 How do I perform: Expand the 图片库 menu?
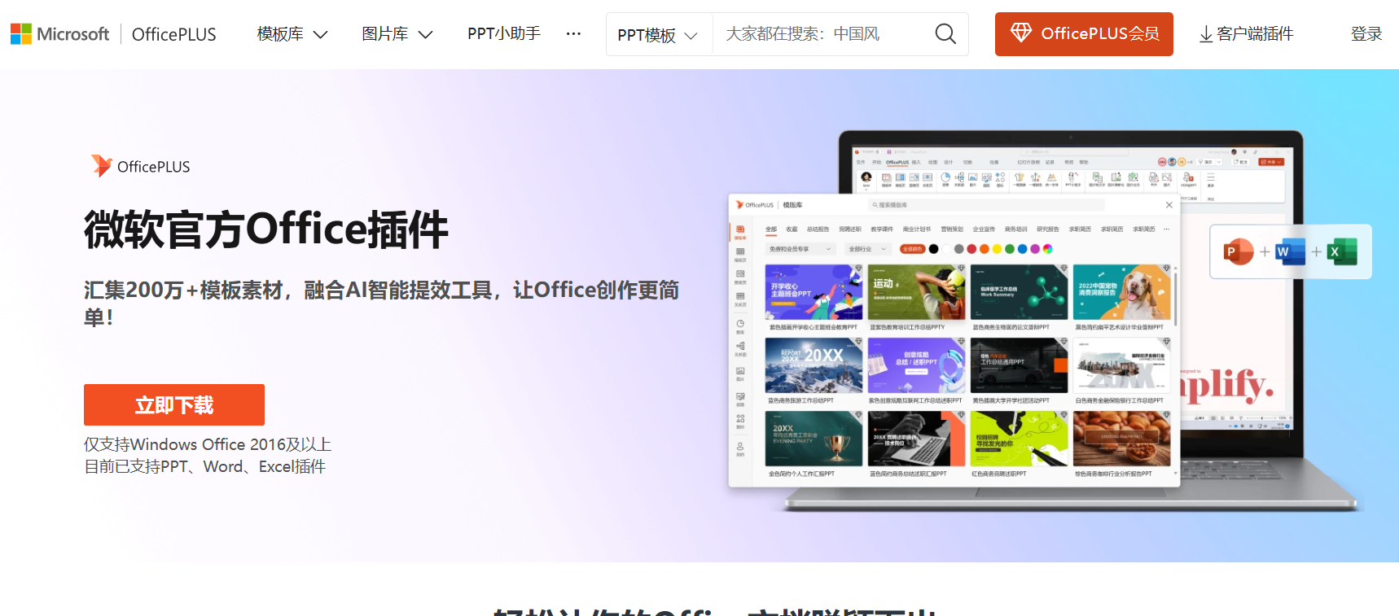coord(397,34)
